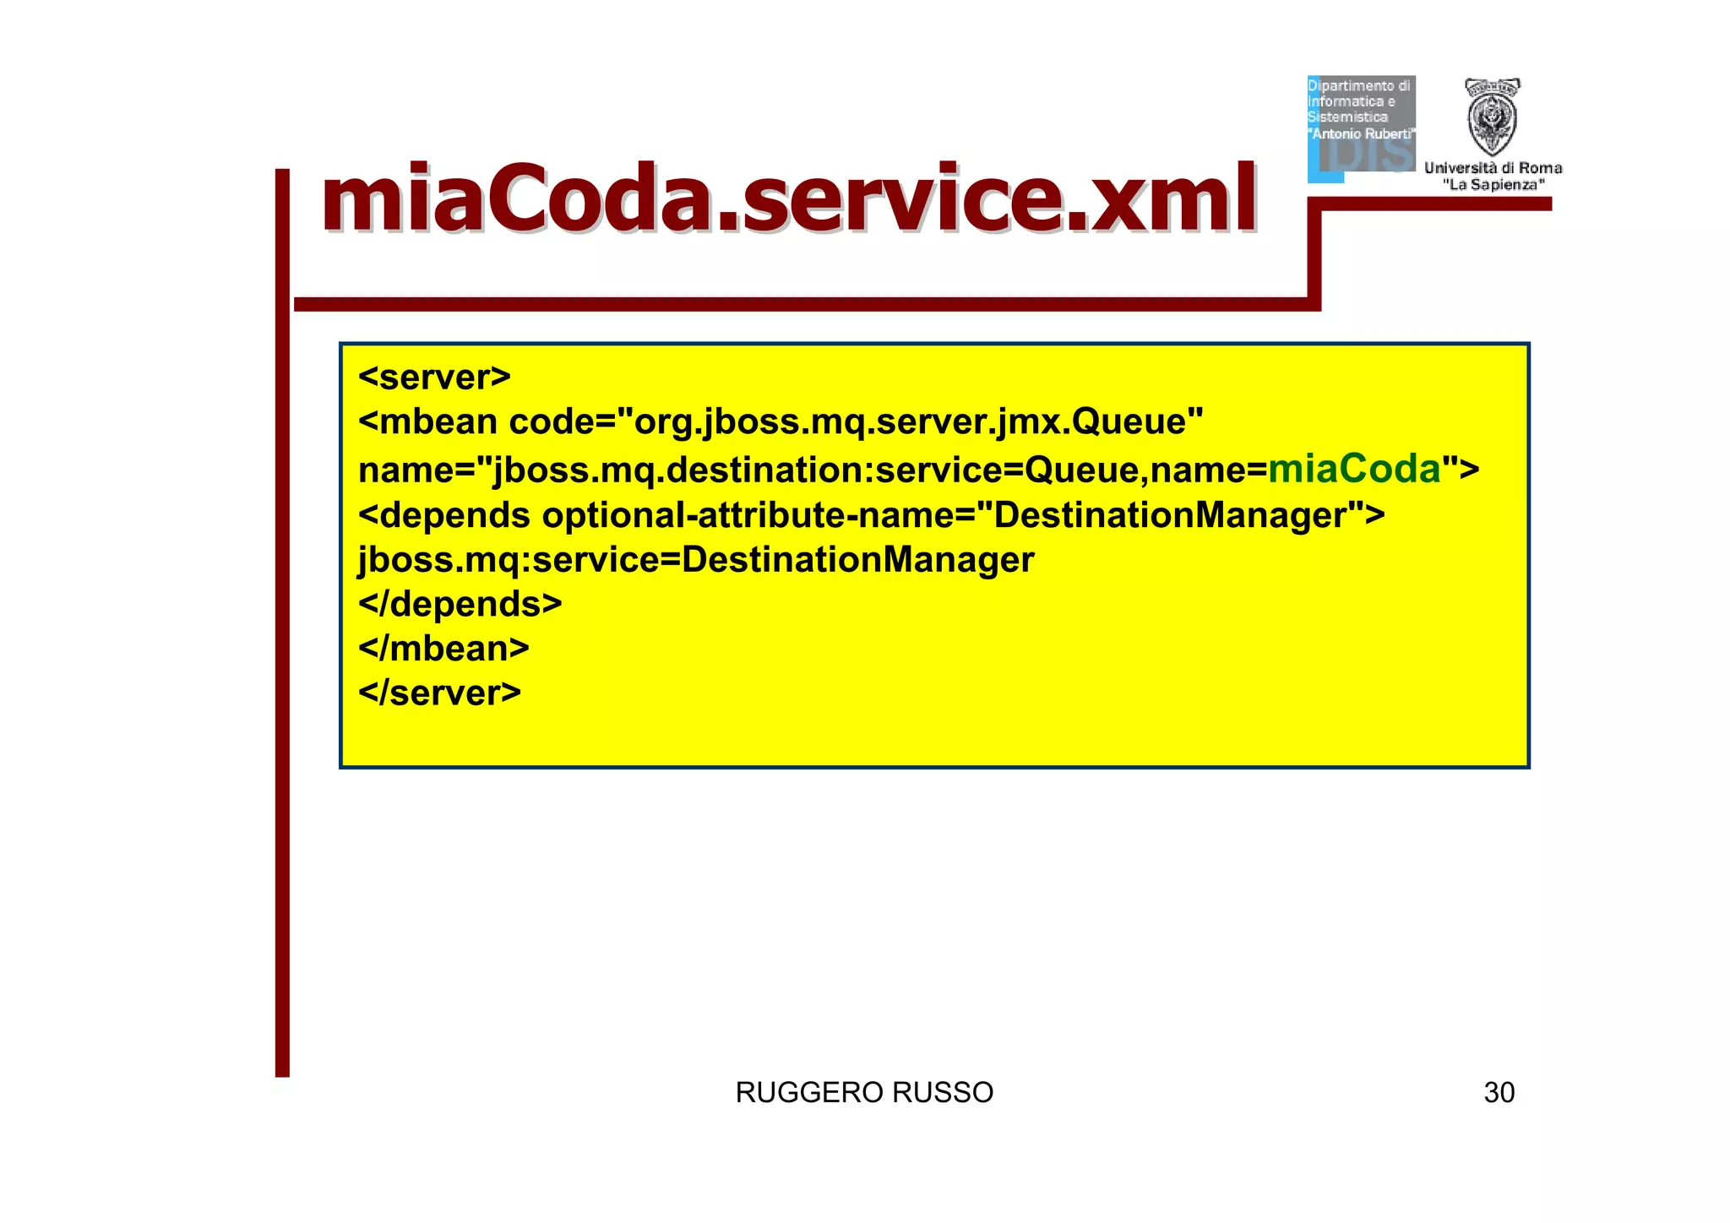Click the La Sapienza university crest
Screen dimensions: 1730x1223
point(1492,116)
